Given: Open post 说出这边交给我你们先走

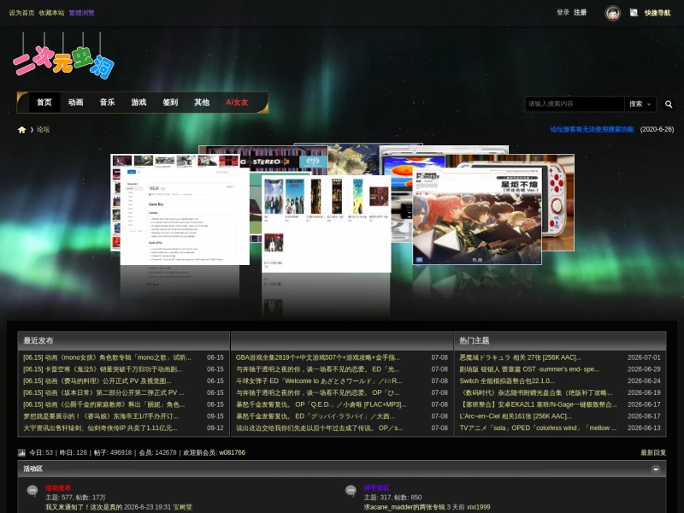Looking at the screenshot, I should (x=319, y=428).
